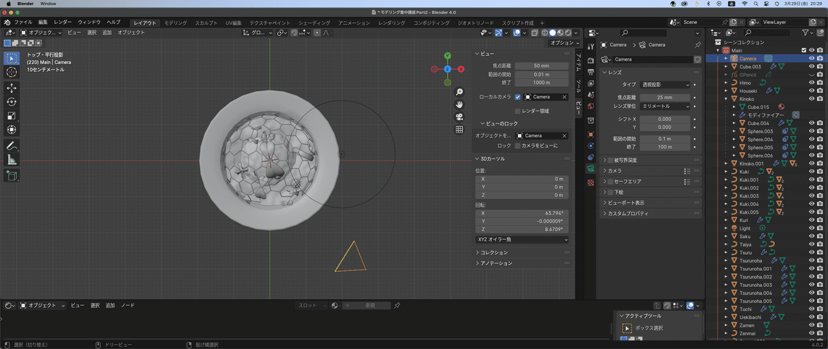Open the Edit menu (編集)
The image size is (828, 349).
pos(43,23)
